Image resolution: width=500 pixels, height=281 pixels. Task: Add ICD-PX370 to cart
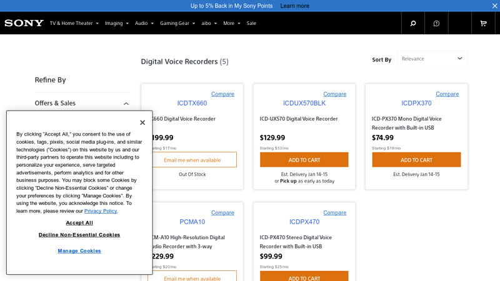point(416,160)
